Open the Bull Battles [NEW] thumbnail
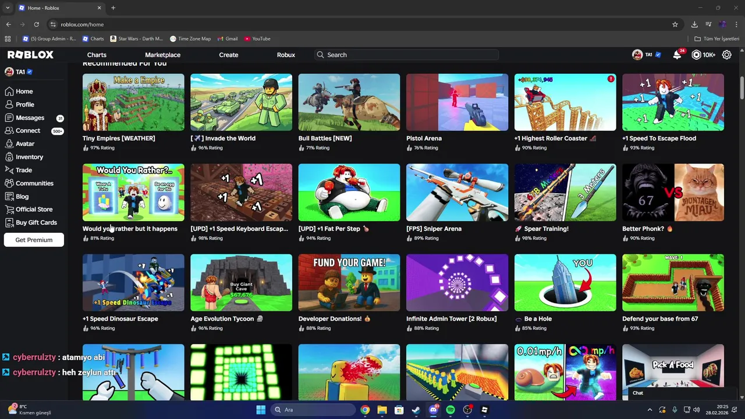Viewport: 745px width, 419px height. pyautogui.click(x=349, y=102)
